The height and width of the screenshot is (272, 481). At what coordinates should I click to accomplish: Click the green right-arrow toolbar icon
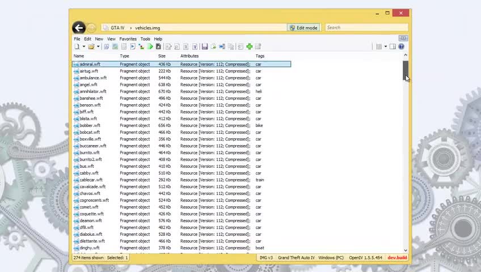point(150,46)
